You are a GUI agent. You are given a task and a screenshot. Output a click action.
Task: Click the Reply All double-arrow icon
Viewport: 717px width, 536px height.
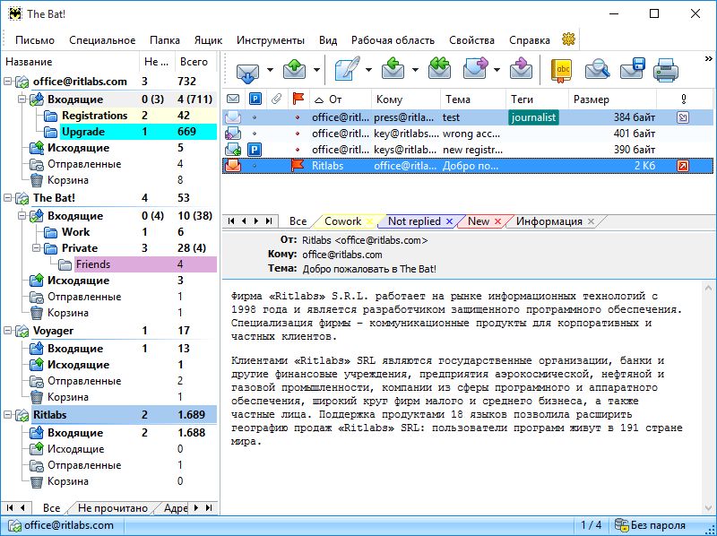pyautogui.click(x=439, y=70)
